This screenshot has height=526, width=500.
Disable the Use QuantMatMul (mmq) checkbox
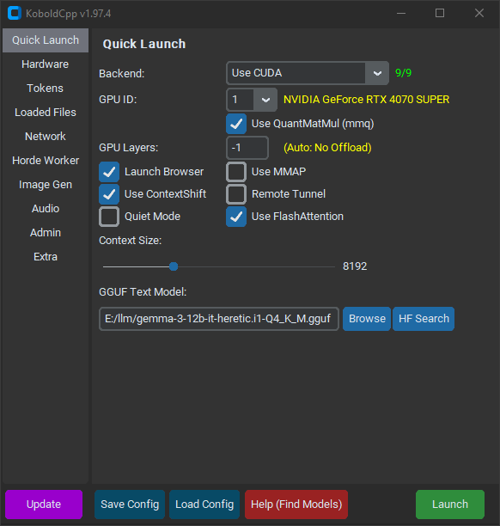[236, 124]
